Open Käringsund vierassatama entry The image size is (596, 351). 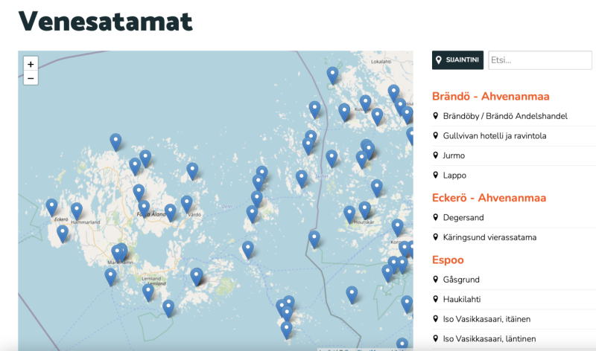489,237
